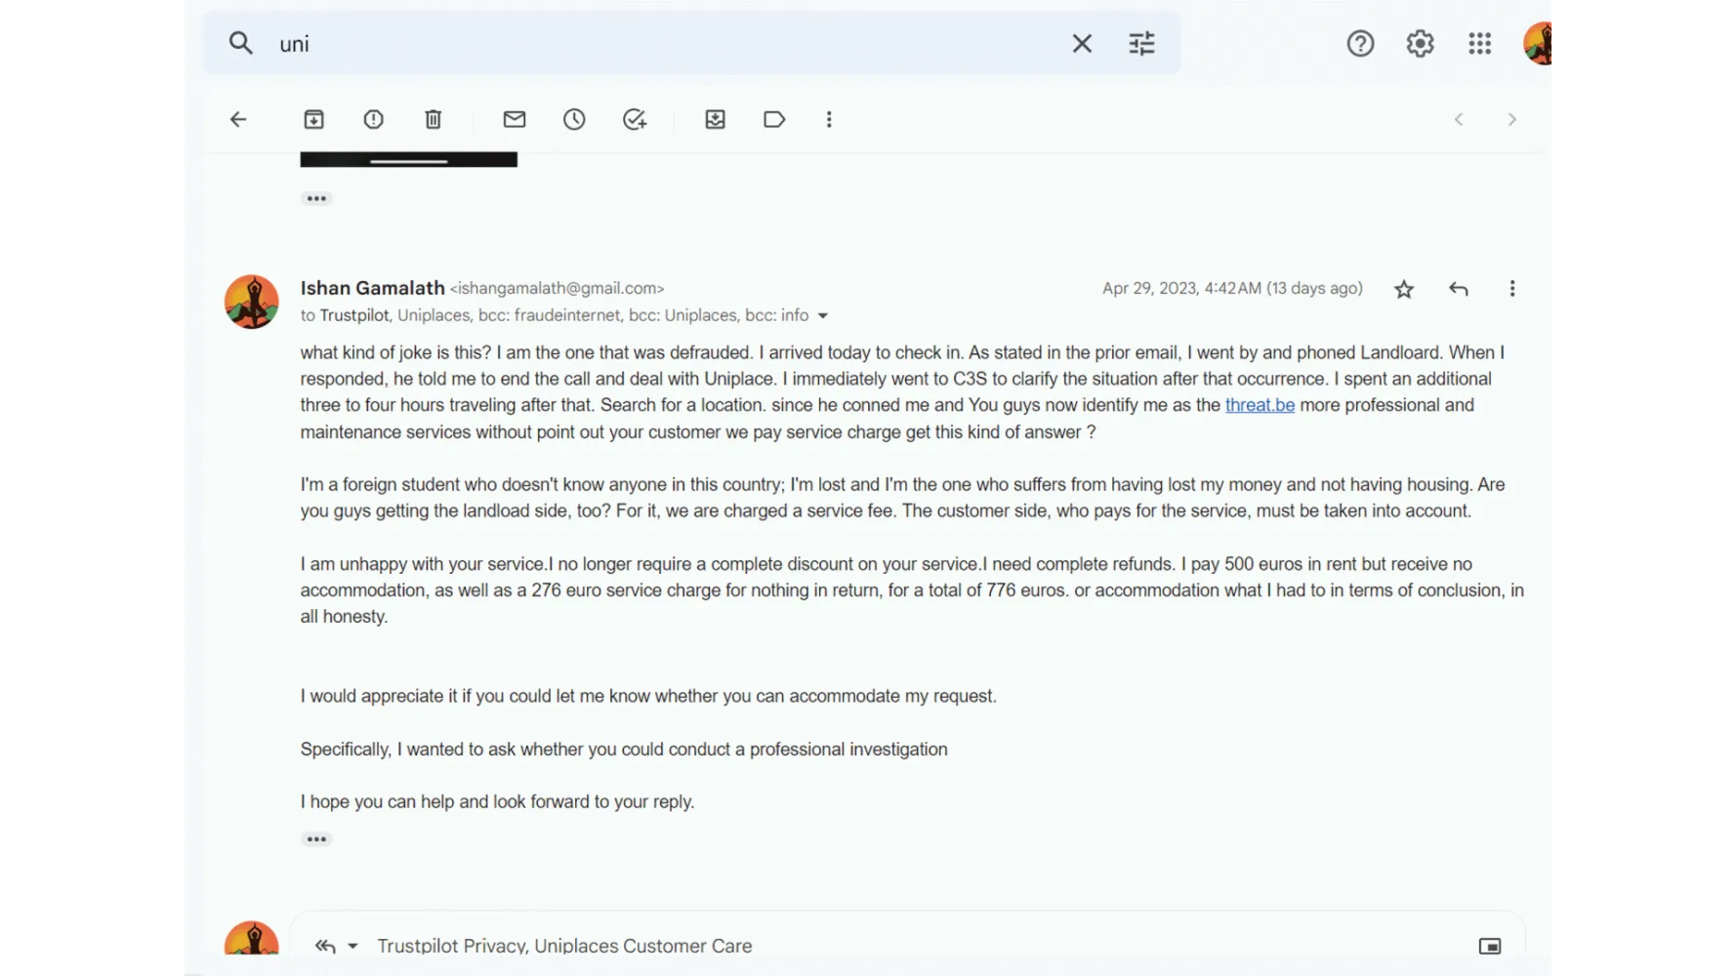Open the Labels icon in the toolbar
Screen dimensions: 1736x976
(774, 119)
